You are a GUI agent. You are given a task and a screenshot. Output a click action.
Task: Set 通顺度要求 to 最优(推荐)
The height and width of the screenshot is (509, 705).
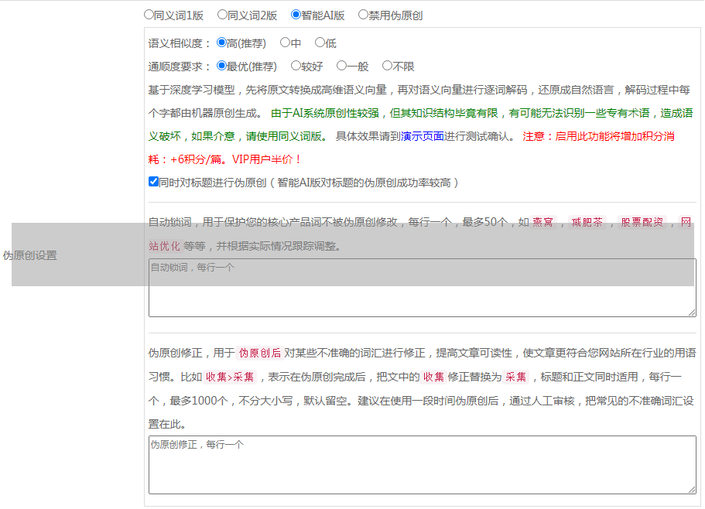(x=221, y=67)
